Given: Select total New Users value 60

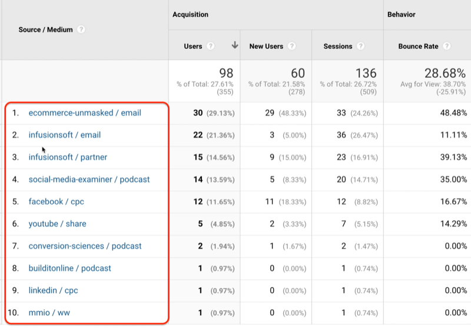Looking at the screenshot, I should 298,73.
